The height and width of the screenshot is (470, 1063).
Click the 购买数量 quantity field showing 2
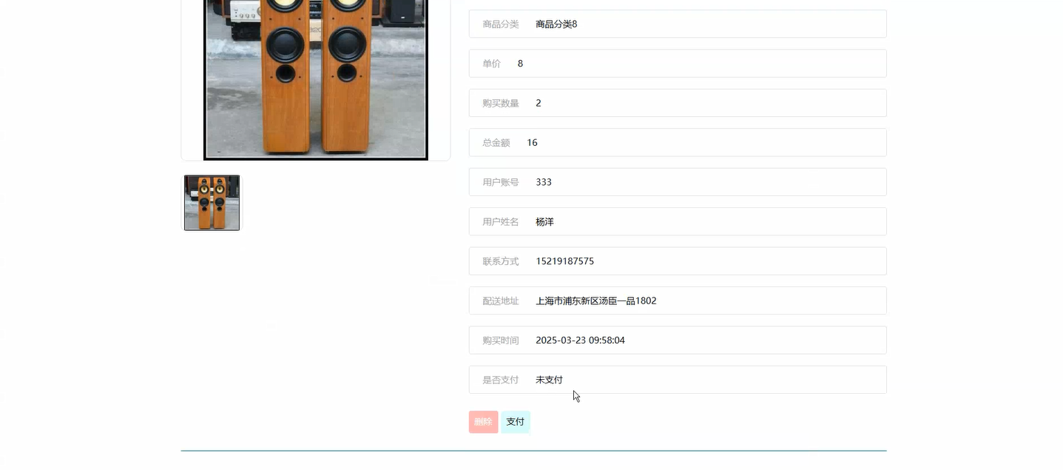click(x=677, y=103)
